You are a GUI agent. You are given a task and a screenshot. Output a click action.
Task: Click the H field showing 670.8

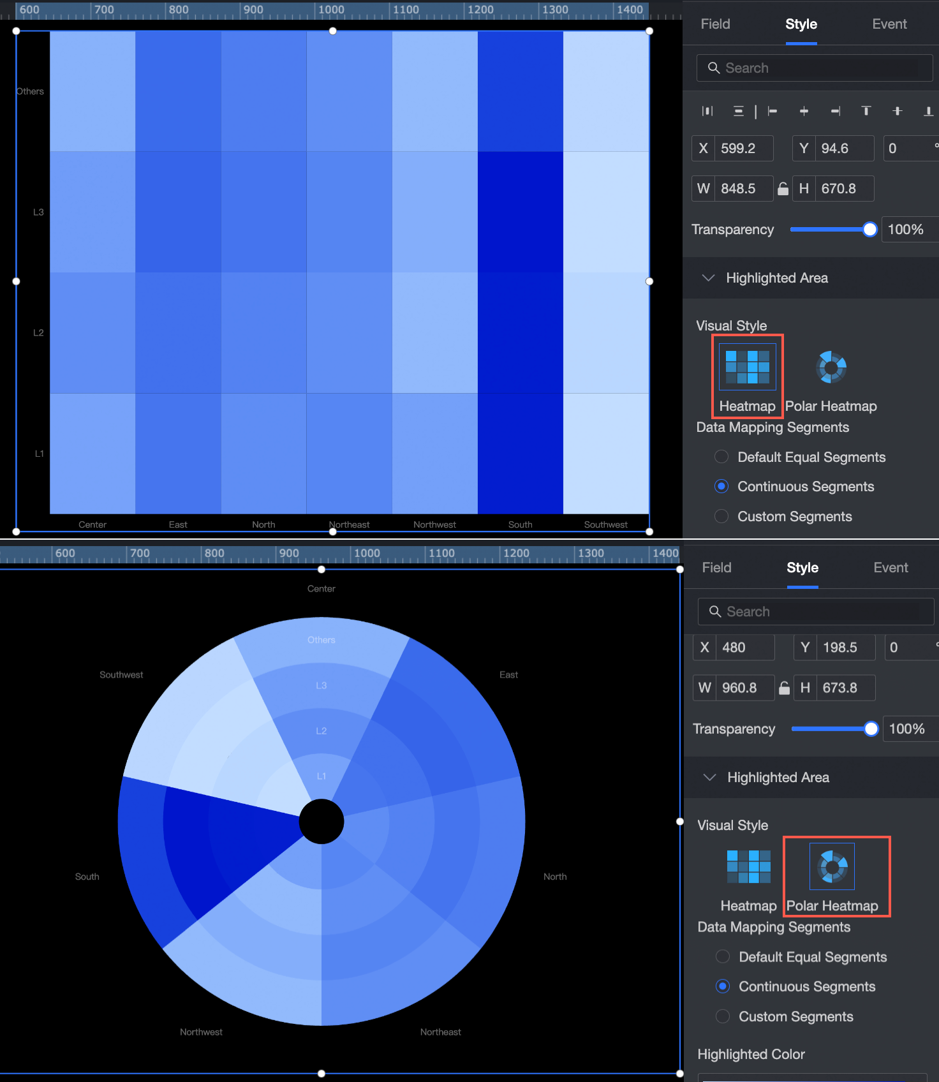pyautogui.click(x=844, y=189)
